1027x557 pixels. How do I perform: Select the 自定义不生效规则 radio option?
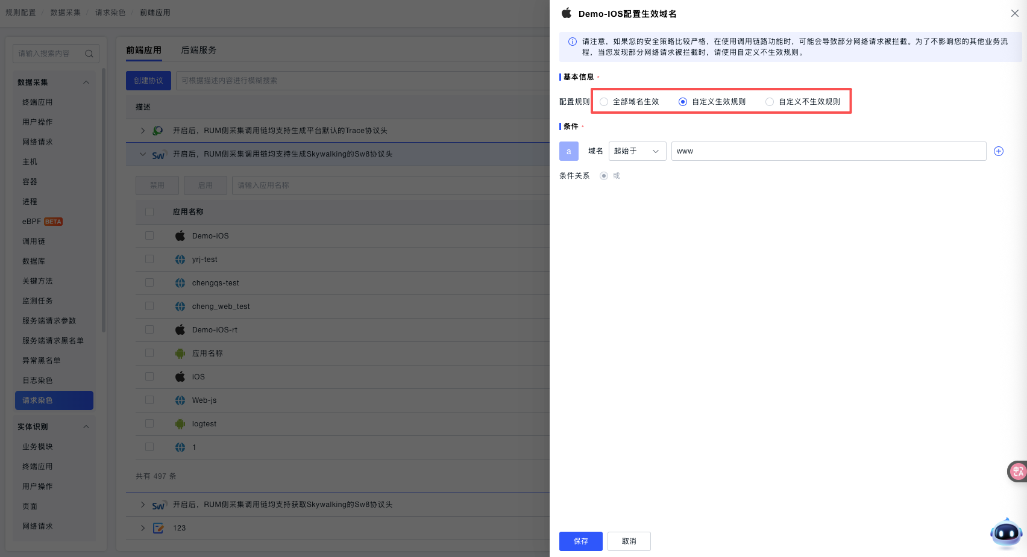(770, 102)
